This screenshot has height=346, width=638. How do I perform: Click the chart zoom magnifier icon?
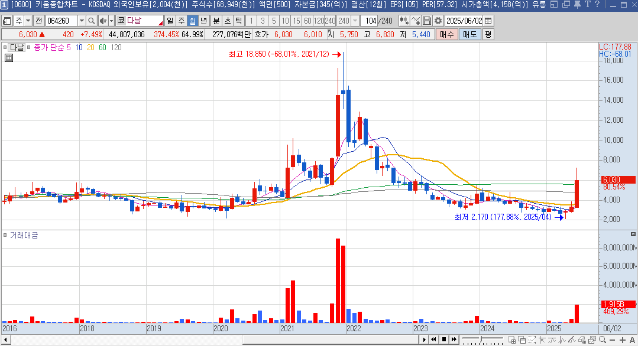602,340
